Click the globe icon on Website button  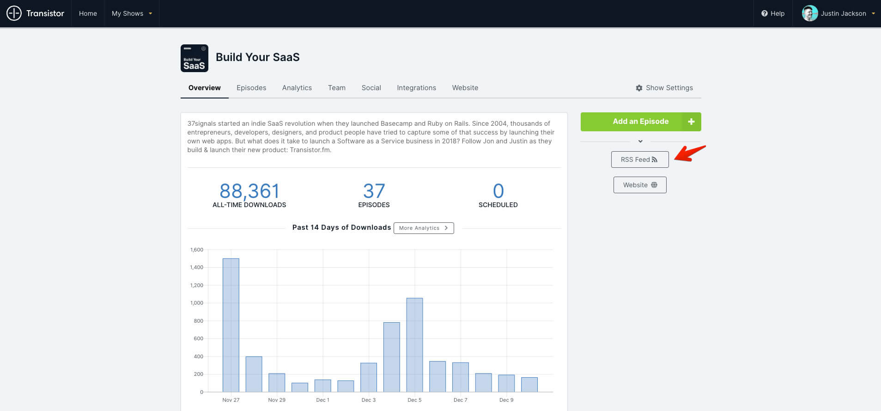tap(654, 185)
